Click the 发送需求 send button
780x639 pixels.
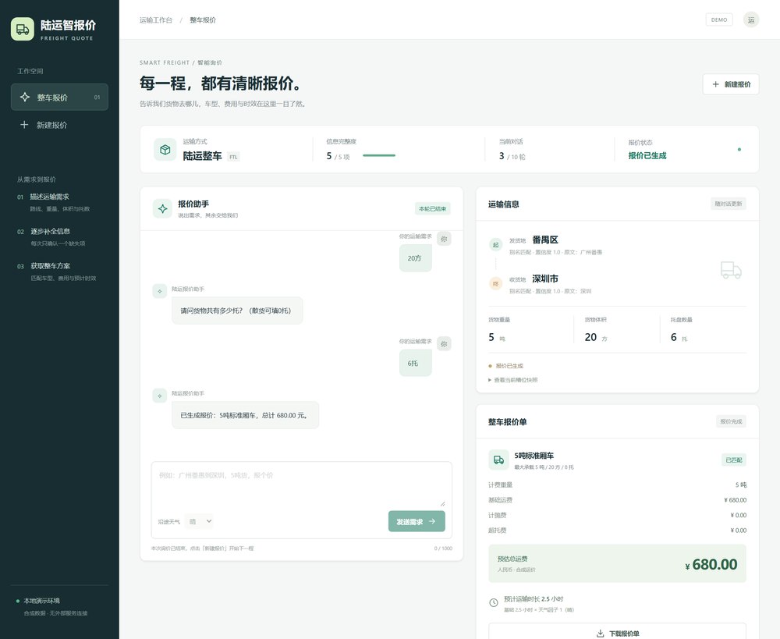point(417,521)
